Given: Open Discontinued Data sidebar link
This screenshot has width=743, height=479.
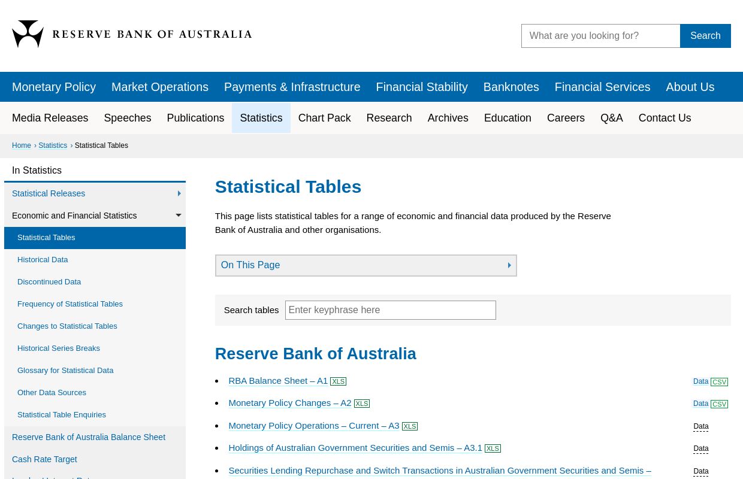Looking at the screenshot, I should click(49, 282).
